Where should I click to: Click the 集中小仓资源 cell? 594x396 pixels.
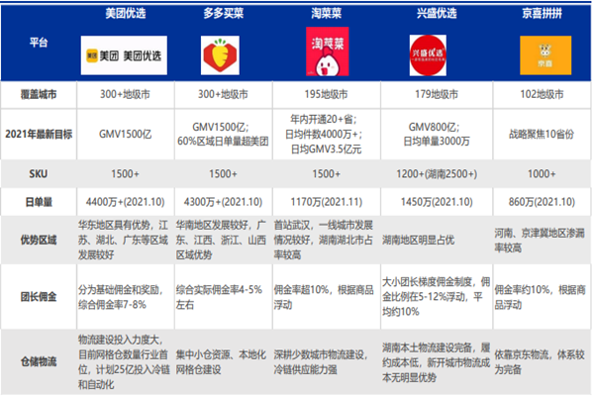[x=221, y=362]
